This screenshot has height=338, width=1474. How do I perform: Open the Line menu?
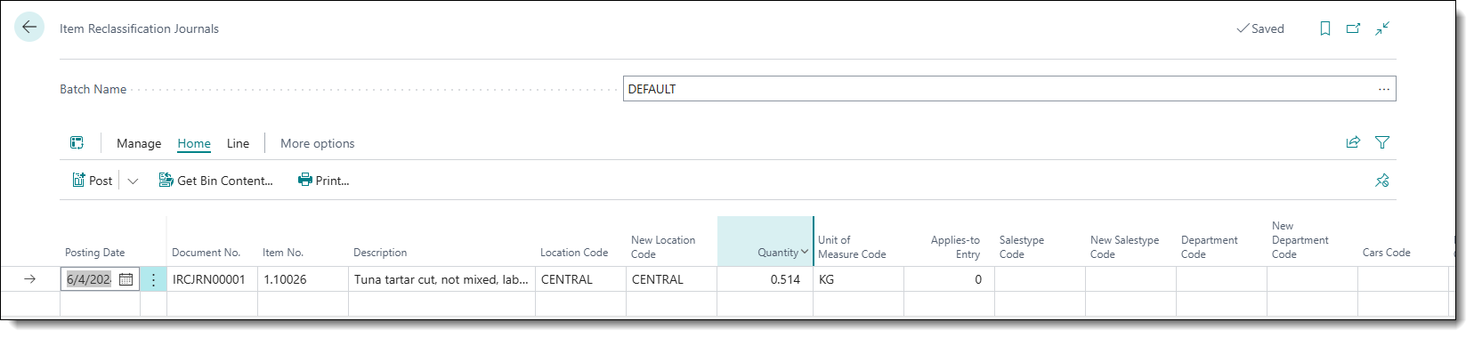[238, 143]
